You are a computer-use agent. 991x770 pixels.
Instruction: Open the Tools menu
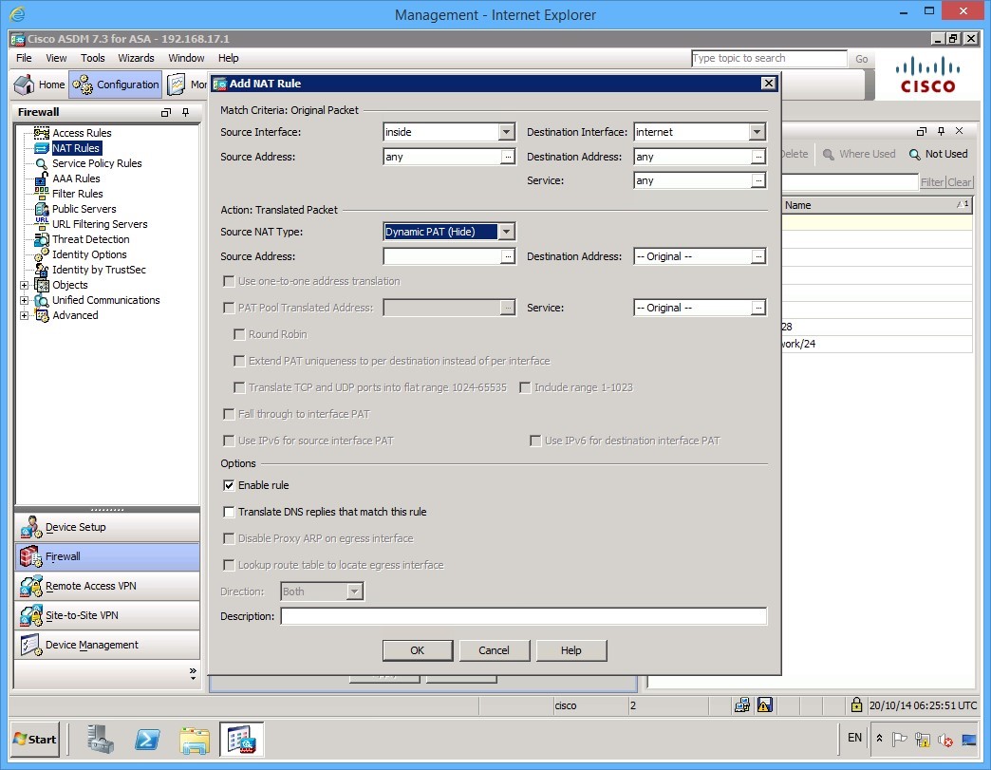point(91,58)
